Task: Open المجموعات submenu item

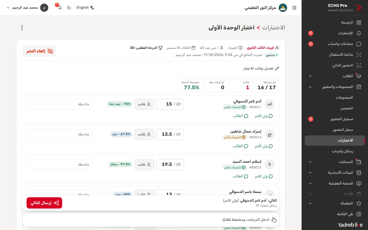Action: [335, 97]
